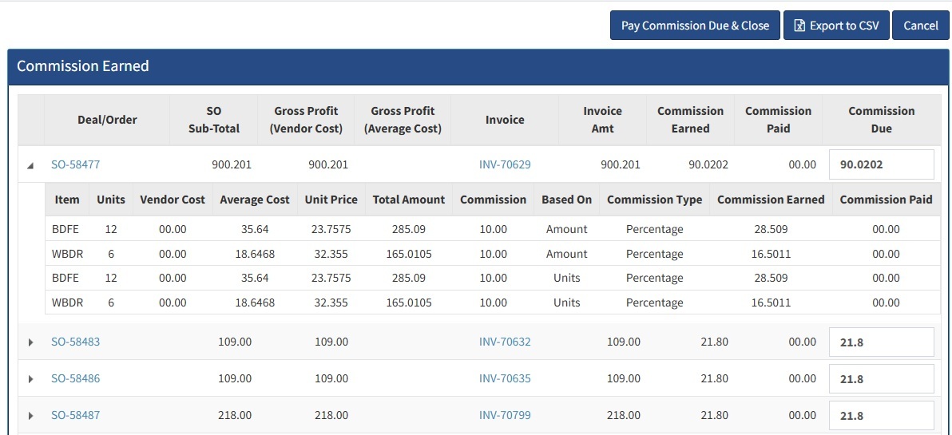Click the Units header in the sub-table

[111, 200]
